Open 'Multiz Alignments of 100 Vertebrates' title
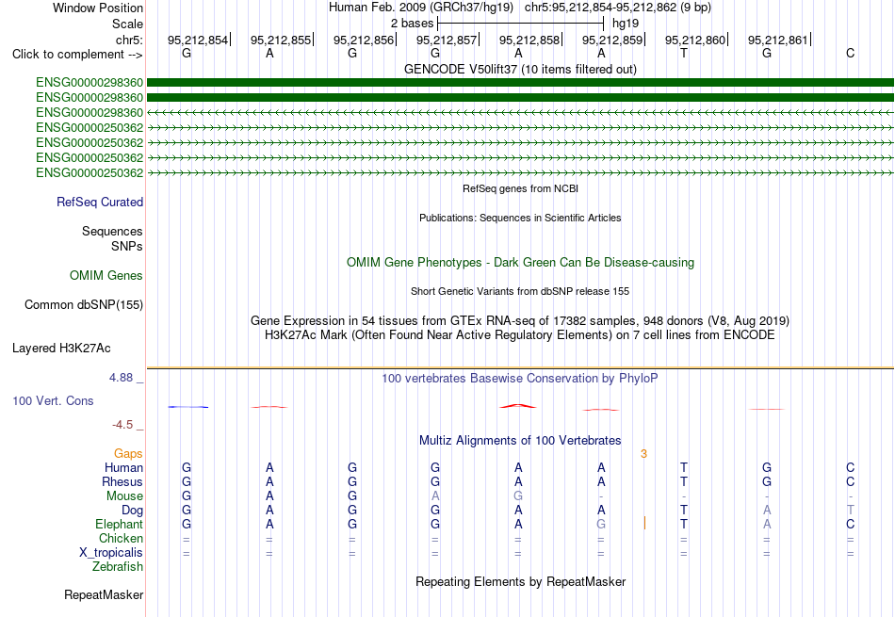The height and width of the screenshot is (617, 895). (x=520, y=441)
